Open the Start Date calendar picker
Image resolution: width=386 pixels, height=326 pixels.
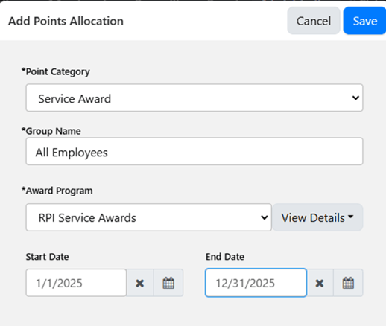(x=168, y=283)
